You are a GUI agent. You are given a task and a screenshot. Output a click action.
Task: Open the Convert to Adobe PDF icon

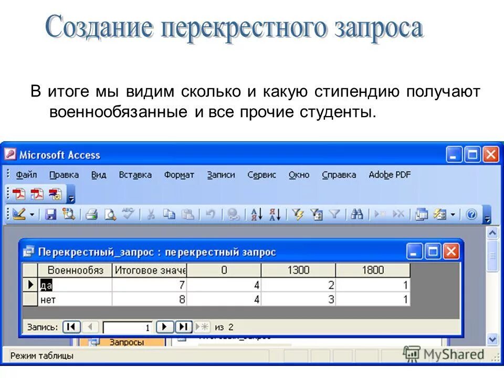18,193
